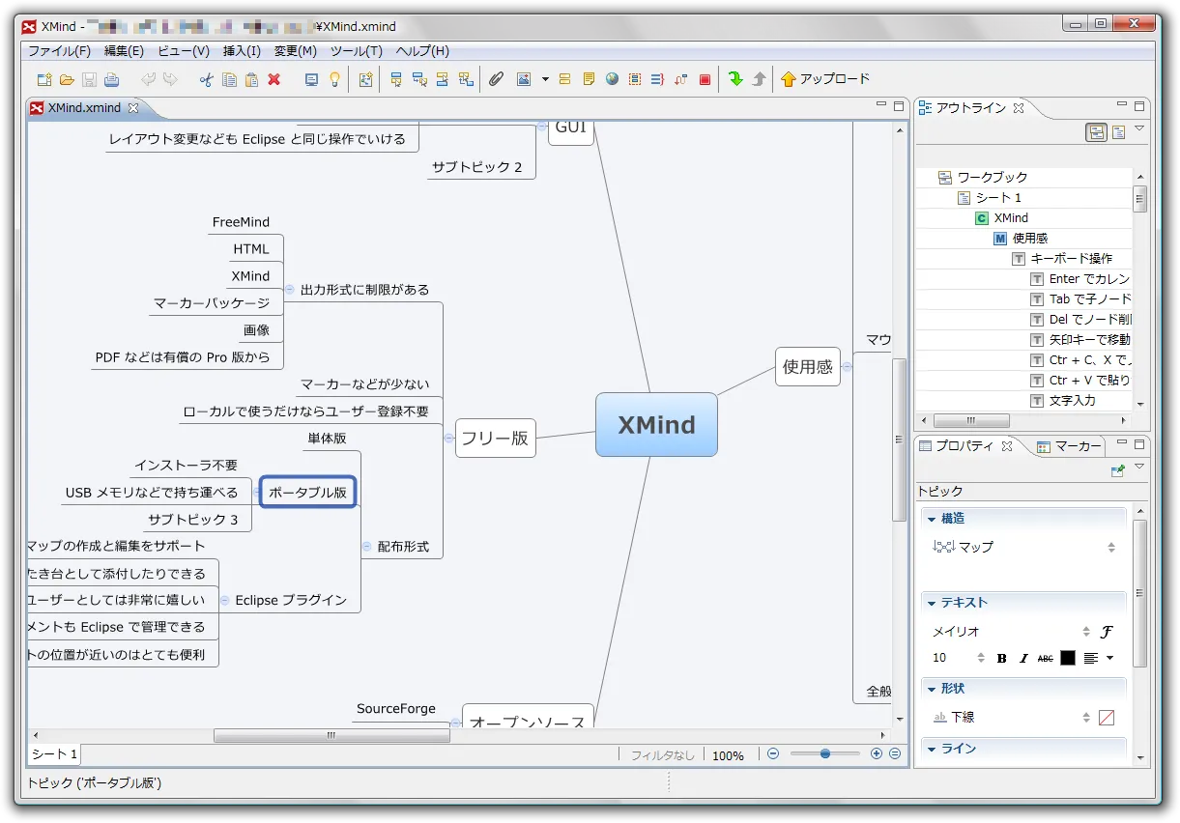Toggle italic formatting for topic text
The height and width of the screenshot is (823, 1180).
pyautogui.click(x=1023, y=658)
